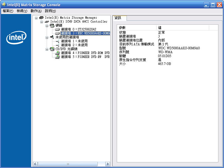Screen dimensions: 224x168
Task: Collapse the 硬碟 tree node
Action: 47,26
